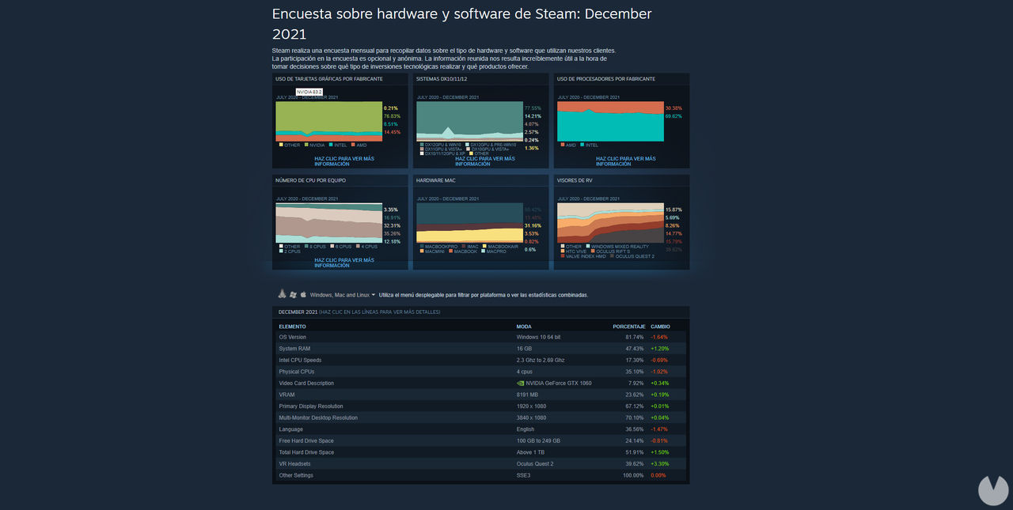Click the 31.16% value beside Hardware Mac chart
1013x510 pixels.
[x=533, y=226]
